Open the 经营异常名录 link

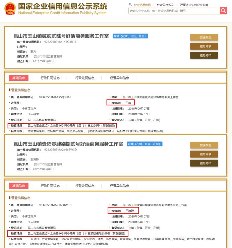tap(165, 5)
